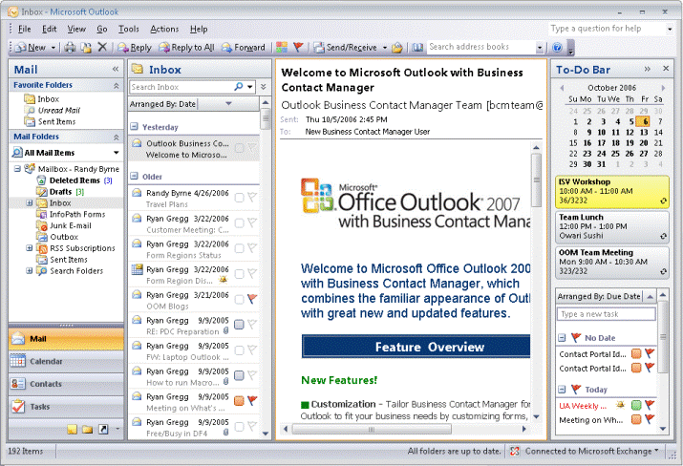Click the Reply button
The height and width of the screenshot is (466, 683).
click(135, 47)
